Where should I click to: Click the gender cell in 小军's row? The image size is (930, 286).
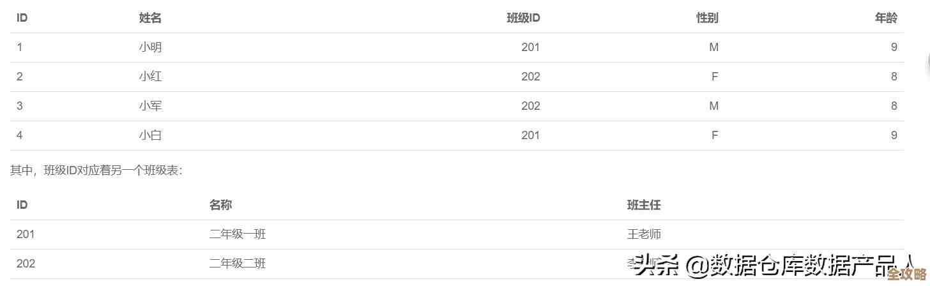point(713,106)
